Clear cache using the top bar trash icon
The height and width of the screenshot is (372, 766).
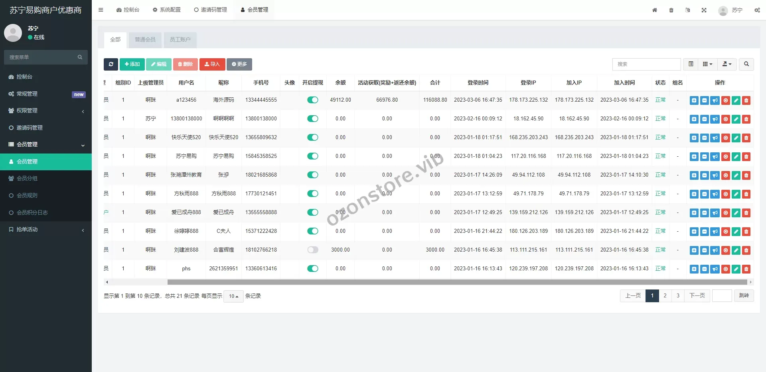pos(671,10)
